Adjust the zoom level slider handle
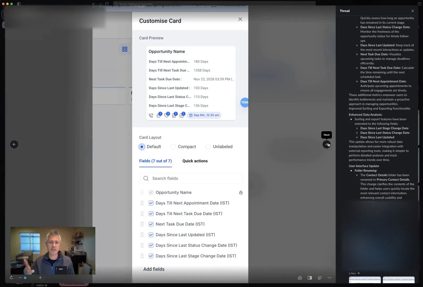The width and height of the screenshot is (423, 287). coord(25,278)
